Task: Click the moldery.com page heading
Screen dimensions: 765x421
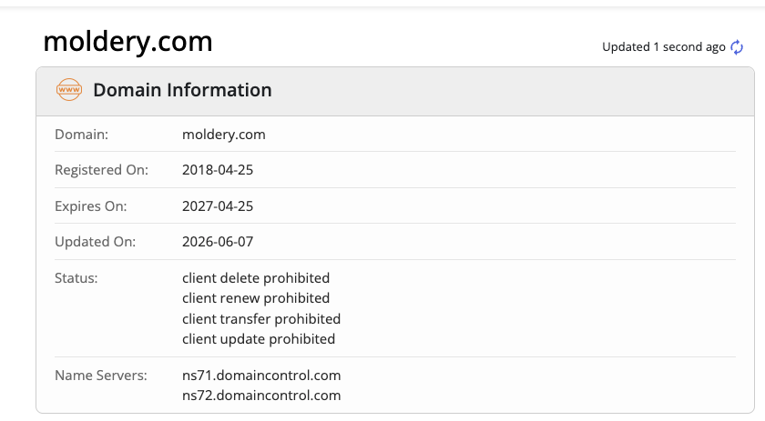Action: pos(127,42)
